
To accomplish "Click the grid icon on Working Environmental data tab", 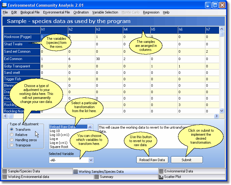I will [x=5, y=177].
